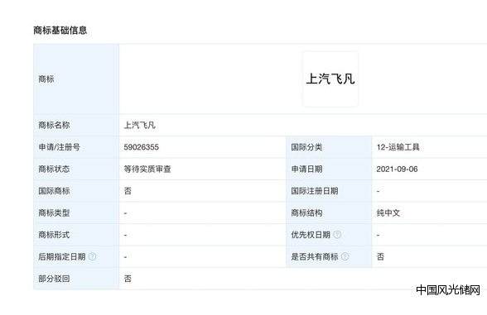Click help icon beside 后期指定日期
Image resolution: width=487 pixels, height=315 pixels.
point(92,256)
